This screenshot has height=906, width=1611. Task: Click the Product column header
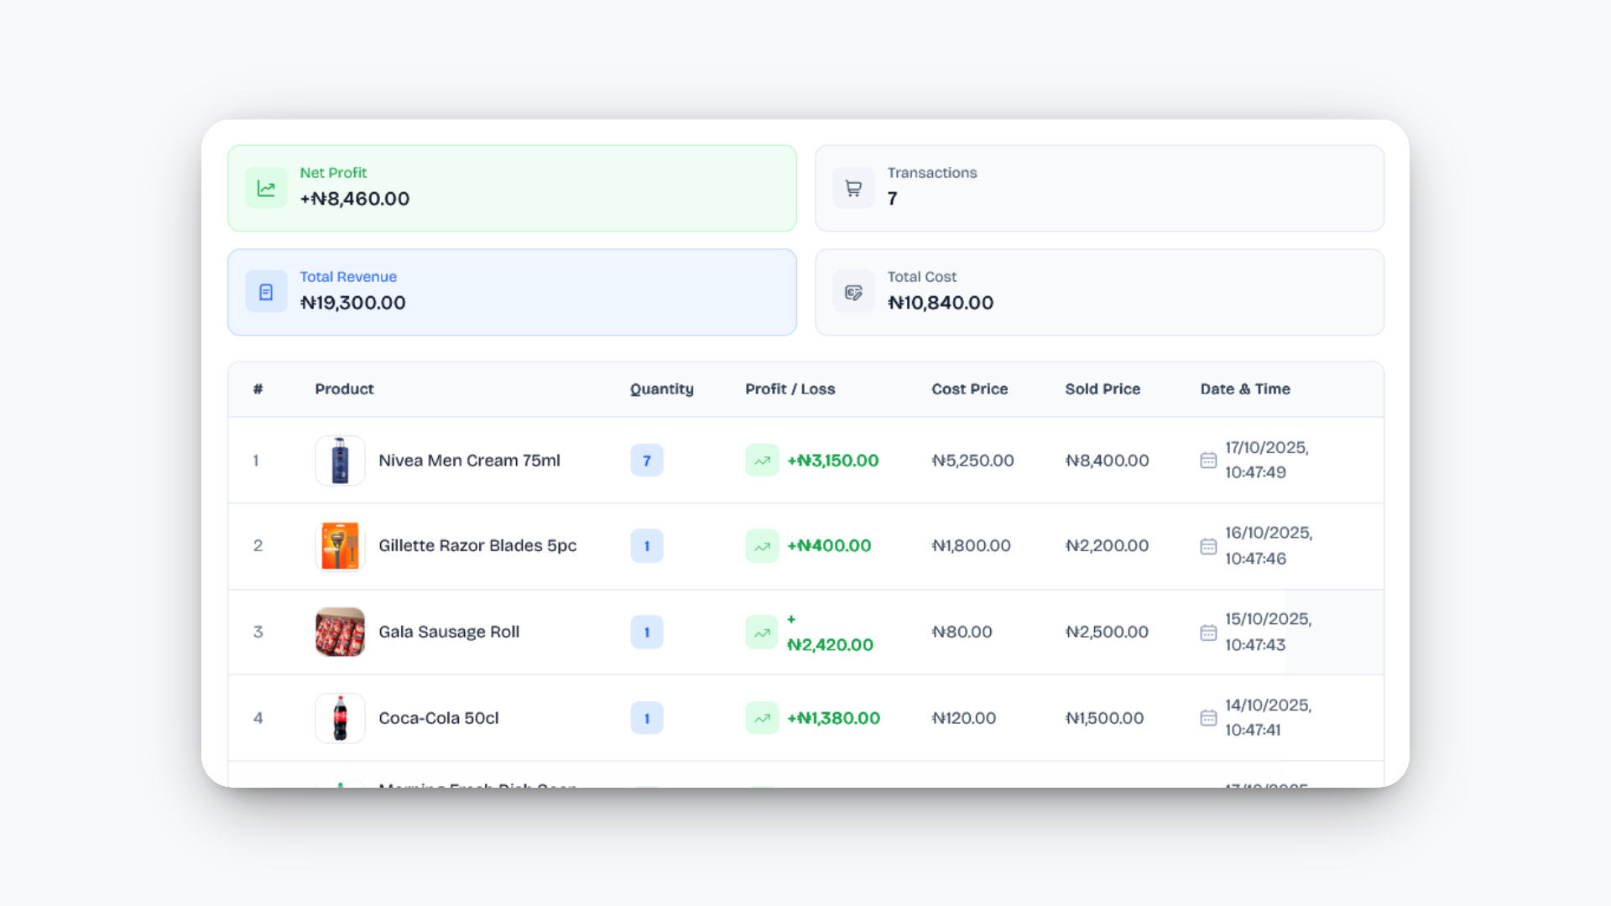pyautogui.click(x=344, y=389)
